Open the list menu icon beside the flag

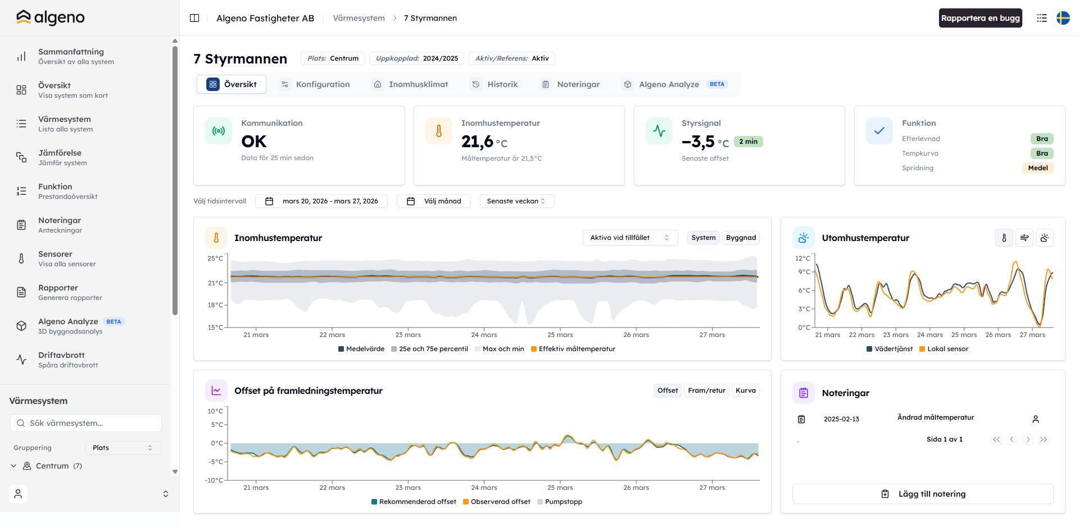click(1042, 18)
